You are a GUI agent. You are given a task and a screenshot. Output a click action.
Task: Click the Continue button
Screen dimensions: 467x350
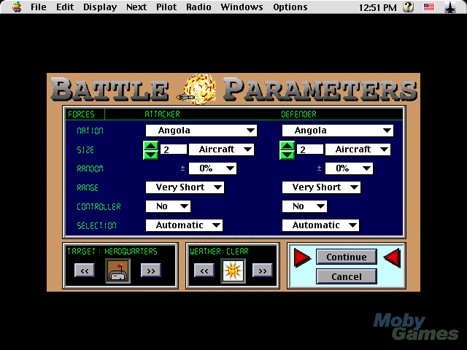point(347,257)
